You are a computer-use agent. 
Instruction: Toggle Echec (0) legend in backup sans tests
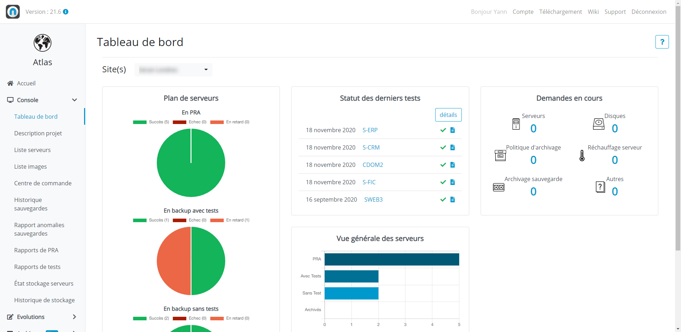coord(189,318)
